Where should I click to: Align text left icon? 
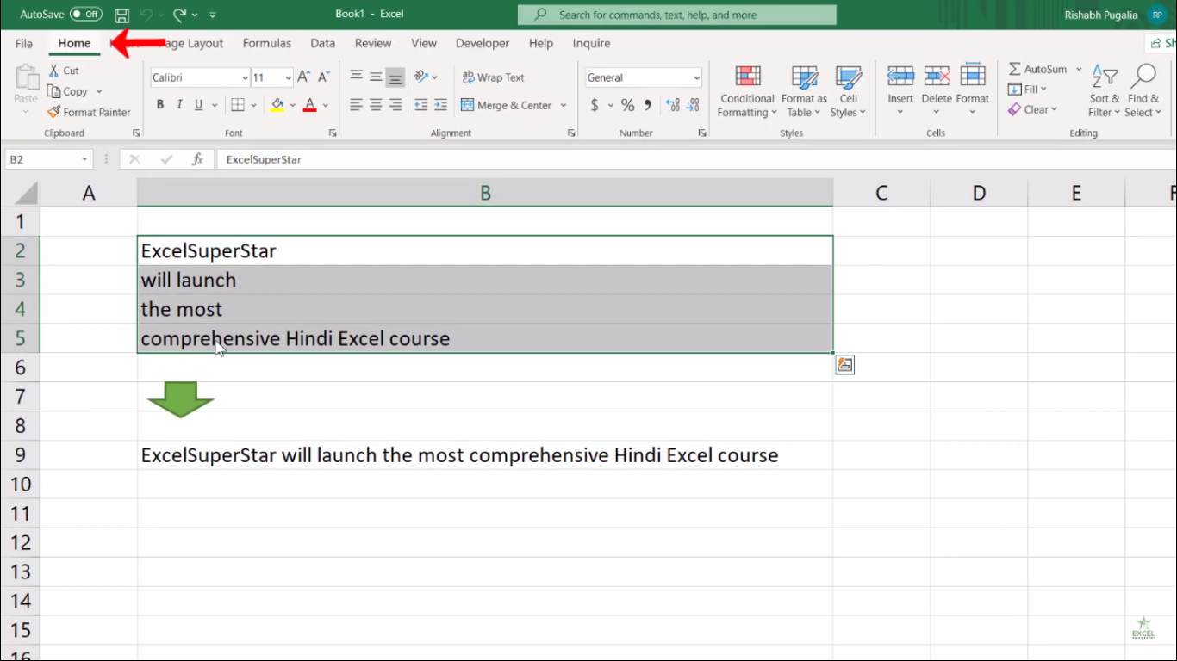pos(356,105)
